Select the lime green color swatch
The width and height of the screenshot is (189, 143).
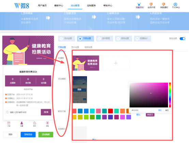[x=86, y=117]
